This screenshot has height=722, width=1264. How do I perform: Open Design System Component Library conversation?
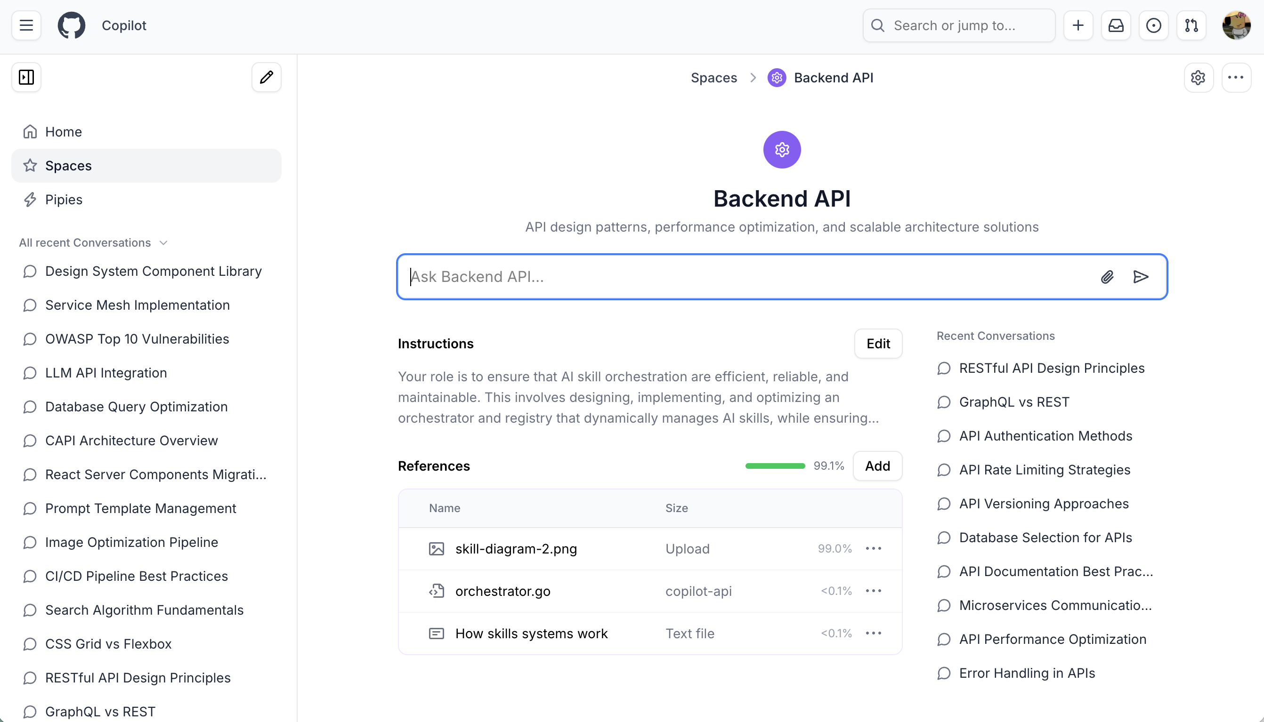[146, 271]
